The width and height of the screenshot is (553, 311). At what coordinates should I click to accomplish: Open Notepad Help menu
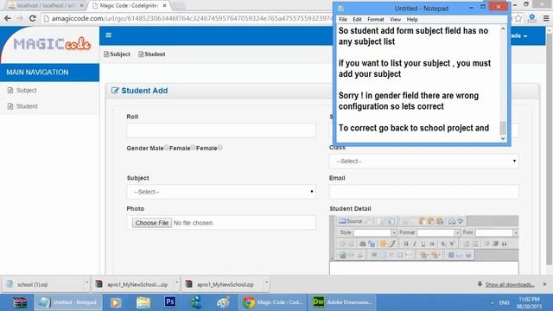pos(412,19)
